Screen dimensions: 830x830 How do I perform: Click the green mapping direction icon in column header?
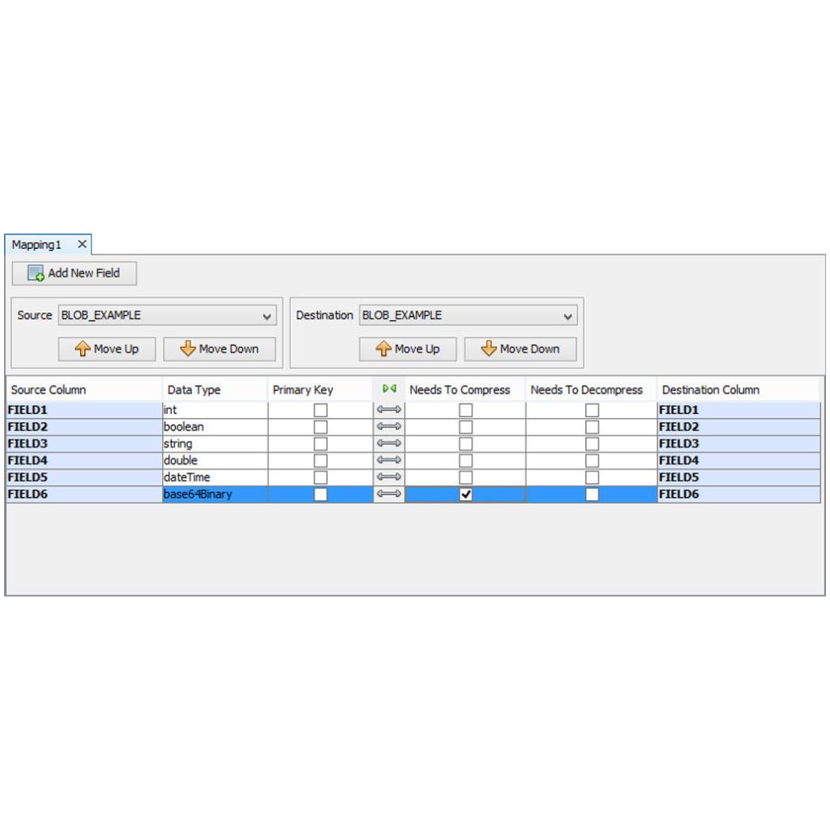pyautogui.click(x=391, y=389)
